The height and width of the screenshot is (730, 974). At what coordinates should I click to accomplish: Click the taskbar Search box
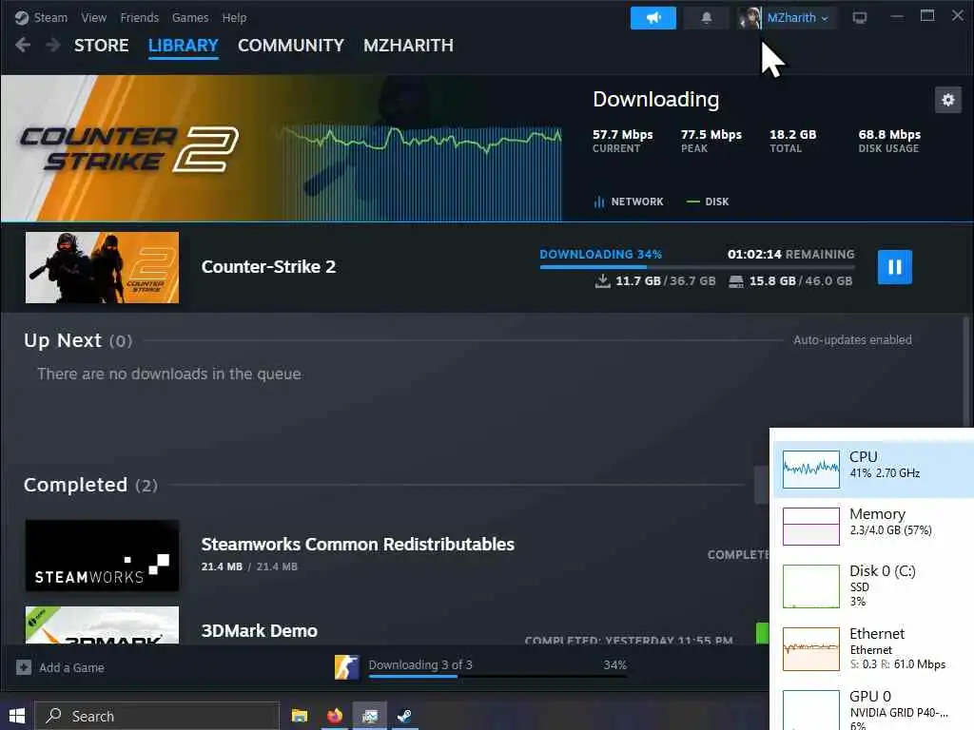pos(157,716)
